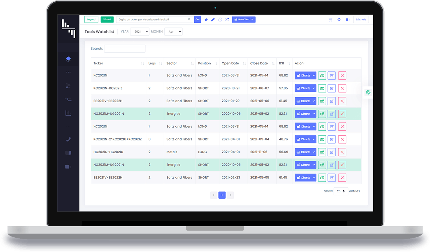Open the YEAR dropdown showing 2021

[x=139, y=31]
